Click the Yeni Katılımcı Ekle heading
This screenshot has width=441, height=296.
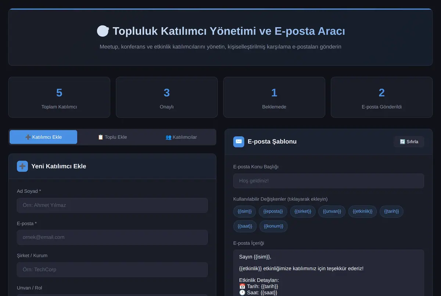59,166
